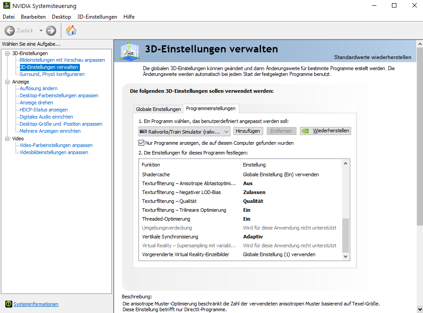Open the back history dropdown arrow

pyautogui.click(x=41, y=31)
